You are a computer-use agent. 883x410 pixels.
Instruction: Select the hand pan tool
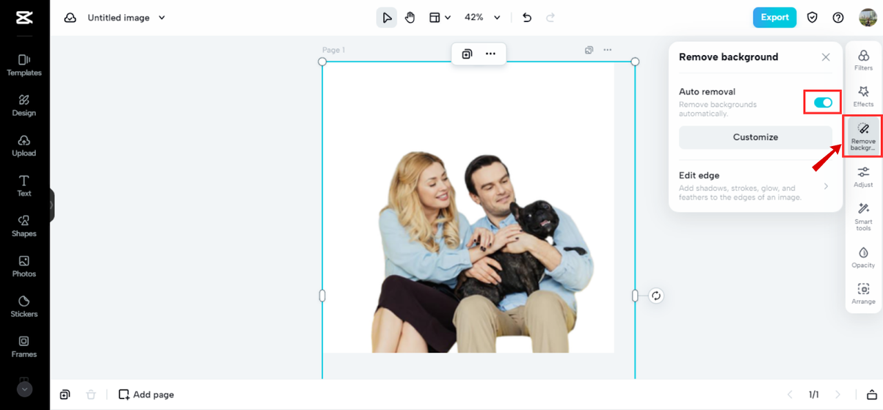pyautogui.click(x=410, y=18)
